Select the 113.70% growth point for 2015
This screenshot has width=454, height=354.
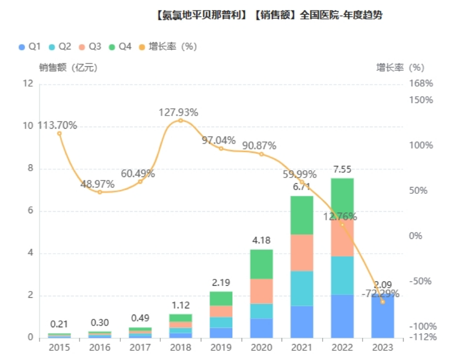[59, 133]
